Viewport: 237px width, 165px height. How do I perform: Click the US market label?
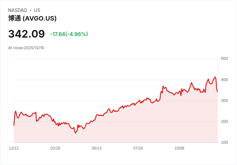point(37,10)
